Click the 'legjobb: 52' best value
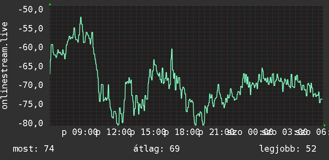The image size is (329, 160). point(288,149)
